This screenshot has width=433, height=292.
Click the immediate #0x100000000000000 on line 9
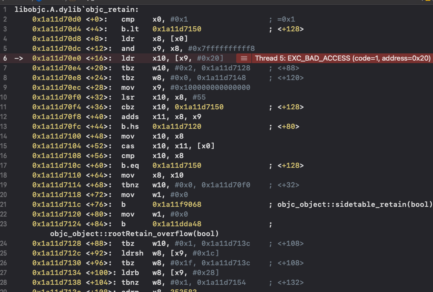click(210, 87)
